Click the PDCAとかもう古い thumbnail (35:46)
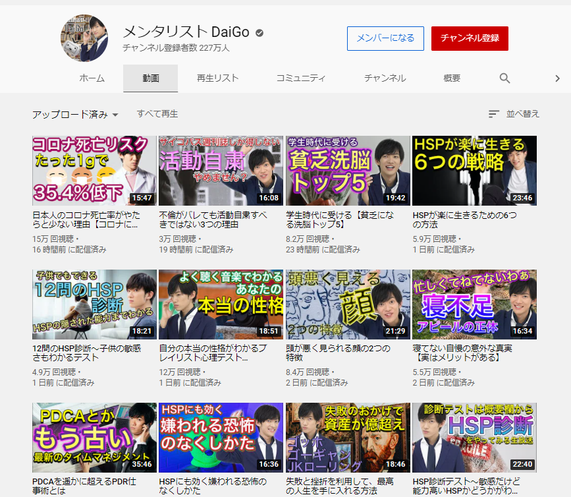Image resolution: width=571 pixels, height=497 pixels. (x=94, y=438)
